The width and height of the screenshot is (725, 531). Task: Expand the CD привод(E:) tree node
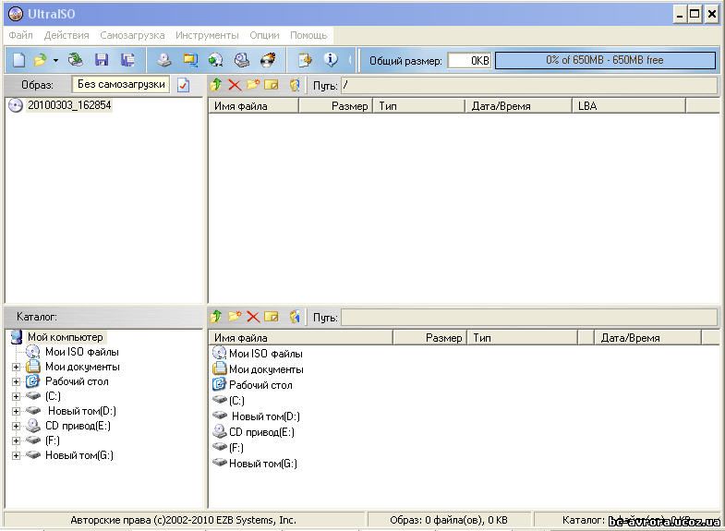(17, 426)
